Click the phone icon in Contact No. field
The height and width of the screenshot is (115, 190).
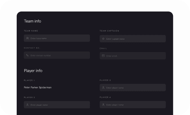click(28, 55)
